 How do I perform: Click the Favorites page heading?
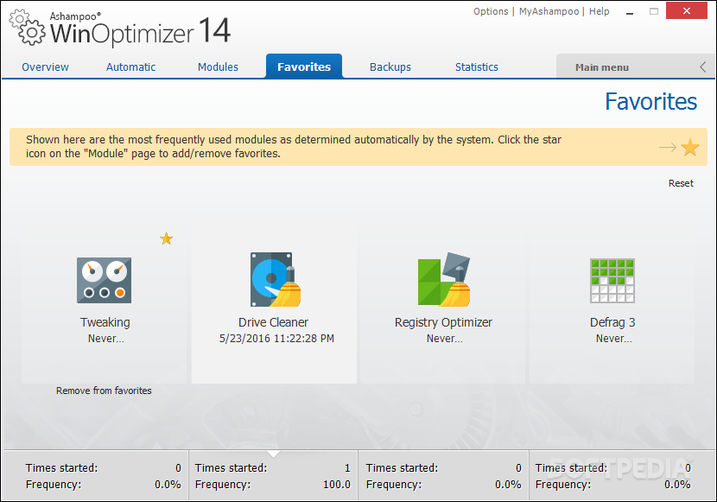click(650, 101)
